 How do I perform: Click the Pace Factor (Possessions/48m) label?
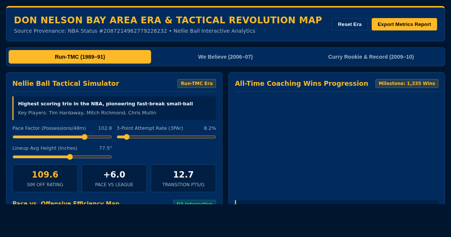coord(49,128)
